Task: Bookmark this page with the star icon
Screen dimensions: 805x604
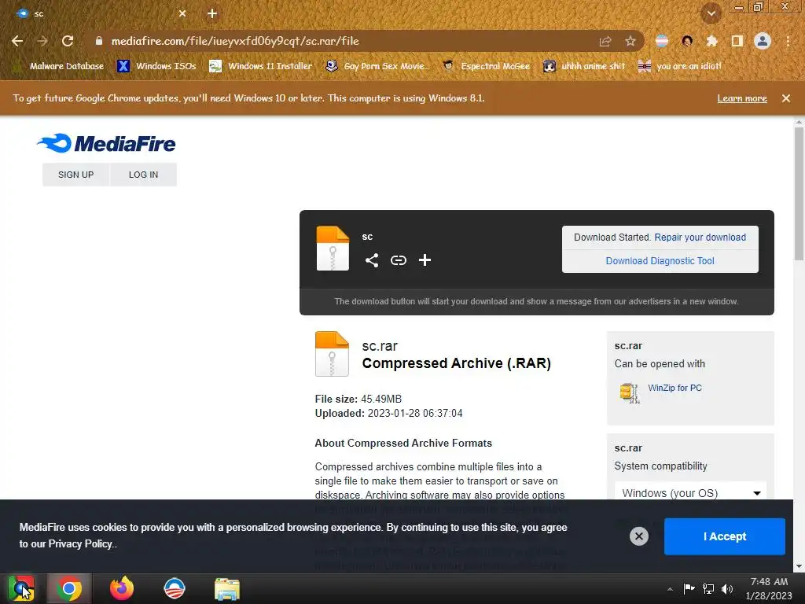Action: (x=630, y=41)
